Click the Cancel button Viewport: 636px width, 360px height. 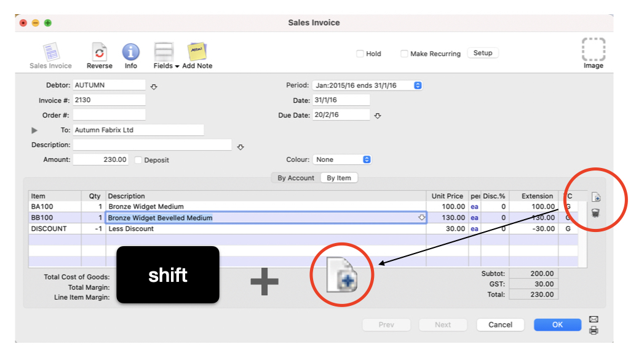point(500,325)
